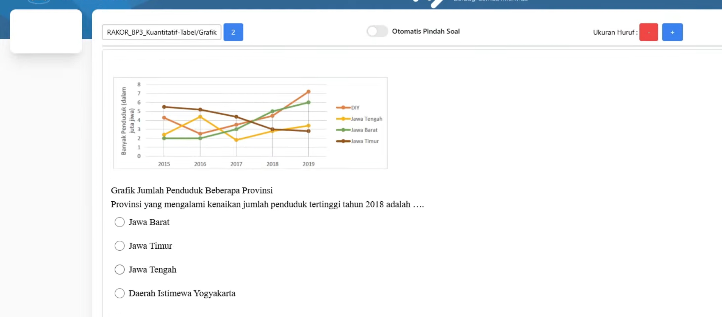Image resolution: width=722 pixels, height=317 pixels.
Task: Click the Ukuran Huruf label
Action: pos(615,32)
